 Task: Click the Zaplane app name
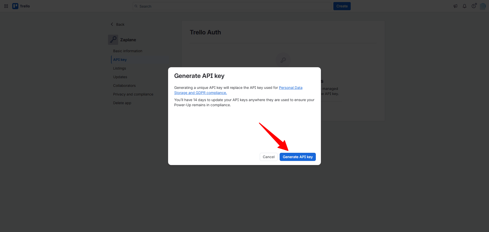coord(128,40)
